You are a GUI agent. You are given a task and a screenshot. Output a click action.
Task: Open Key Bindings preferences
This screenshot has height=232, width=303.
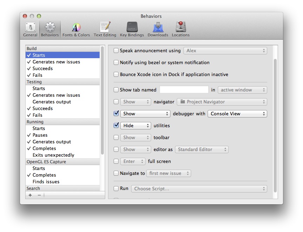[132, 29]
